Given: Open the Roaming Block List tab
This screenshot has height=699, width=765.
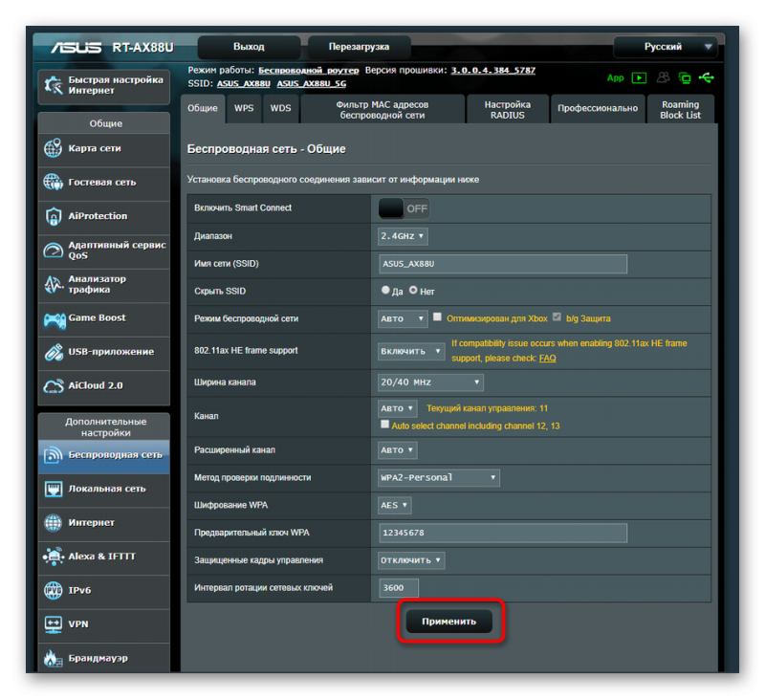Looking at the screenshot, I should pos(680,110).
